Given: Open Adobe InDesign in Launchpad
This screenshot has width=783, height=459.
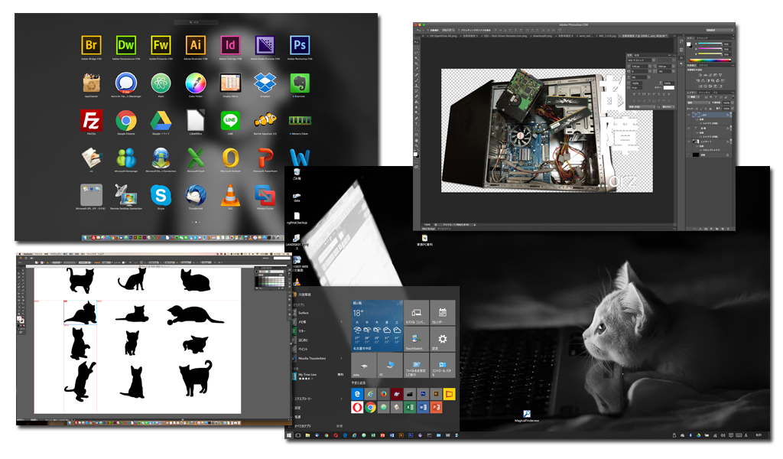Looking at the screenshot, I should point(230,45).
